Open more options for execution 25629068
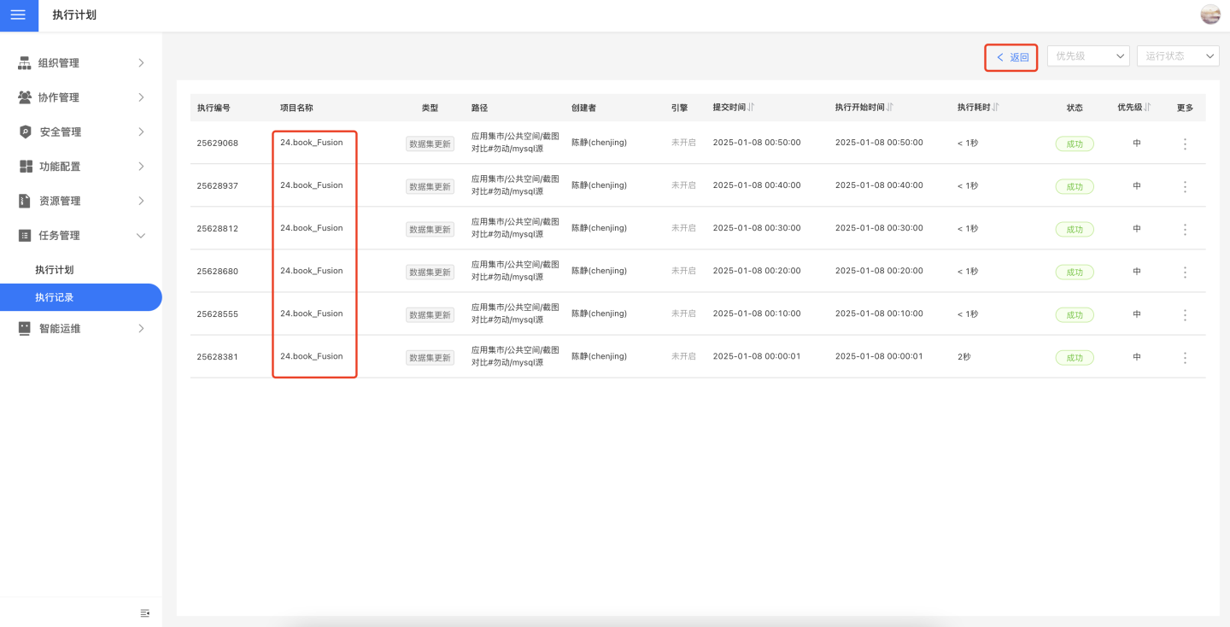Viewport: 1230px width, 627px height. tap(1185, 144)
